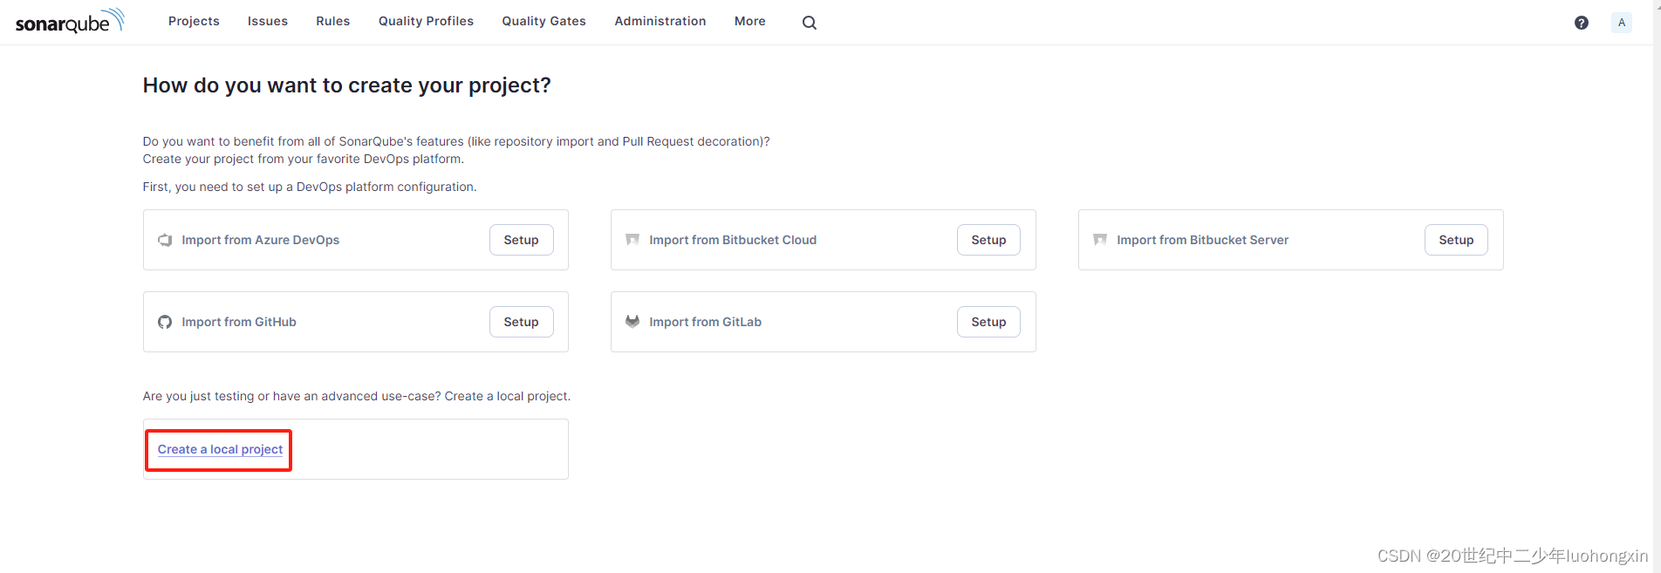Open the search magnifier icon
The height and width of the screenshot is (573, 1661).
810,23
